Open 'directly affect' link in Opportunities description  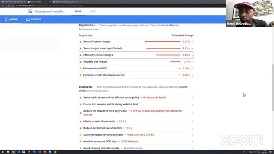point(168,25)
